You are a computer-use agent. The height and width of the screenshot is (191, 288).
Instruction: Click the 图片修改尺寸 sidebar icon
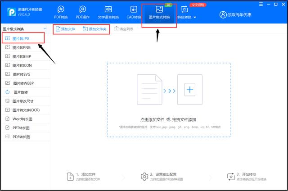point(8,101)
